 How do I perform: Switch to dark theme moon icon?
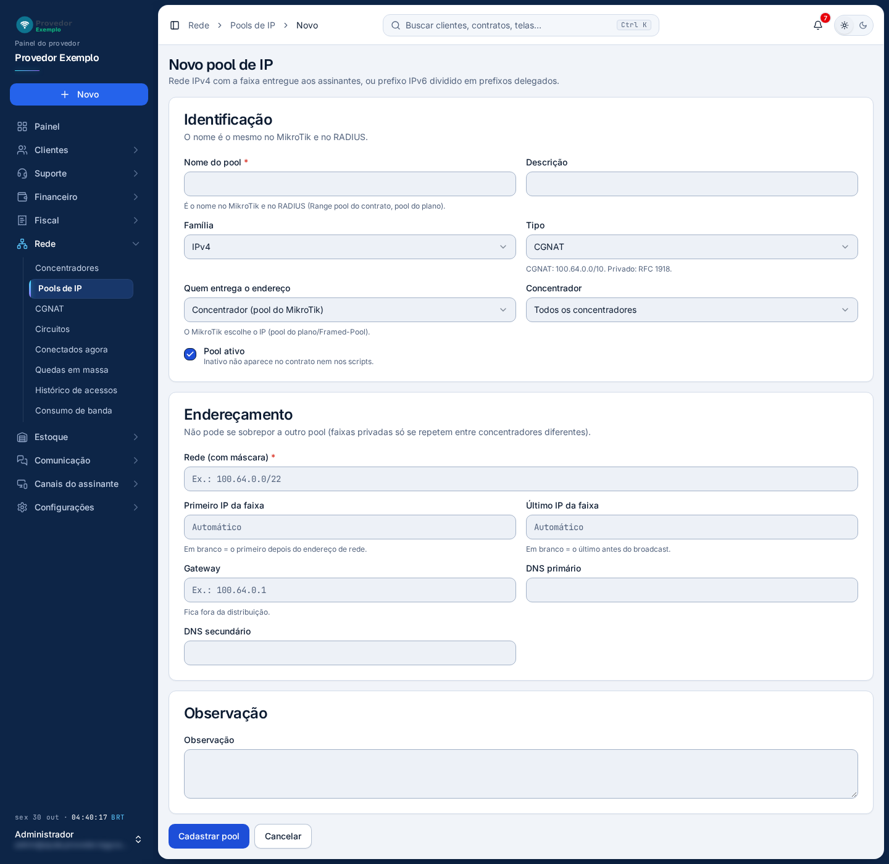pyautogui.click(x=863, y=25)
